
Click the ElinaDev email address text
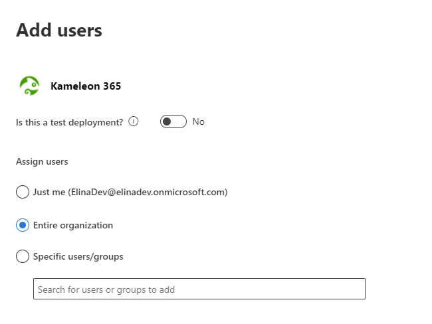pyautogui.click(x=148, y=193)
